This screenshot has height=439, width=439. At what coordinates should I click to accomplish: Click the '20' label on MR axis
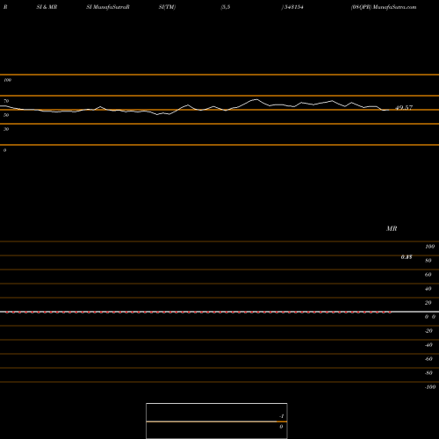pyautogui.click(x=428, y=303)
